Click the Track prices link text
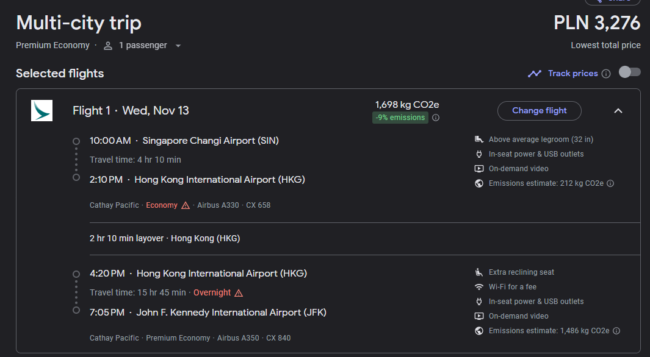This screenshot has height=357, width=650. 573,73
